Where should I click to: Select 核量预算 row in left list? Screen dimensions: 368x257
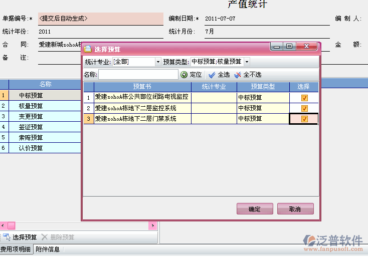coord(41,106)
